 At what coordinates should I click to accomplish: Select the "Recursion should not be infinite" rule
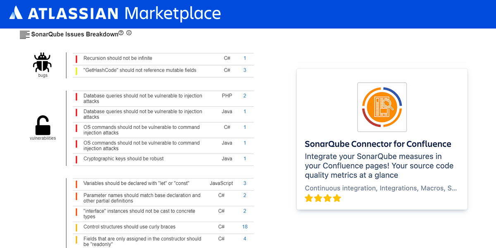click(118, 58)
